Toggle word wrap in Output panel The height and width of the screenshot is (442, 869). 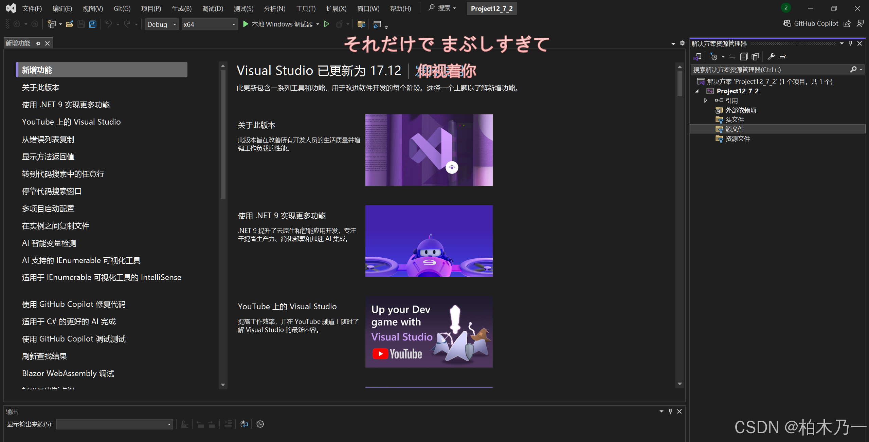(x=244, y=424)
